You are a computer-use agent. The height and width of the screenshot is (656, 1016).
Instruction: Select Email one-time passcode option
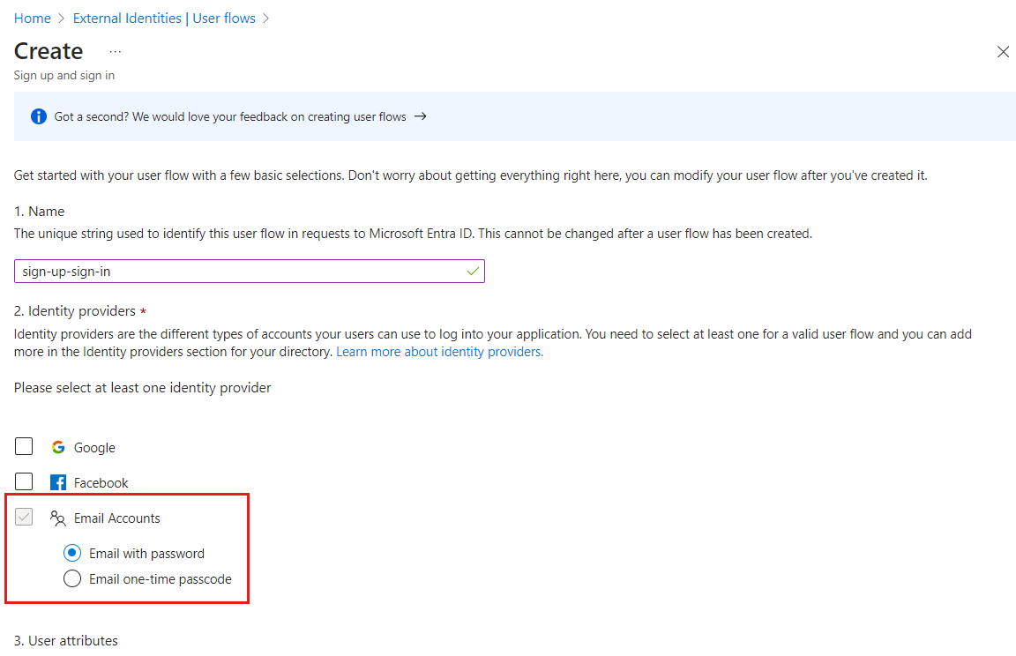coord(71,578)
